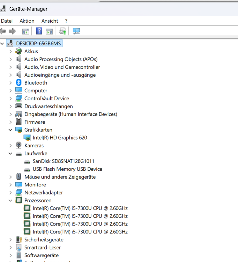
Task: Click the Netzwerkadapter icon
Action: click(x=19, y=192)
